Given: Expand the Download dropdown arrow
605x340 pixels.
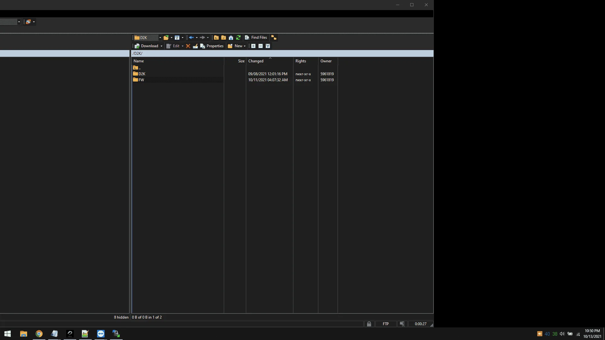Looking at the screenshot, I should pos(161,46).
